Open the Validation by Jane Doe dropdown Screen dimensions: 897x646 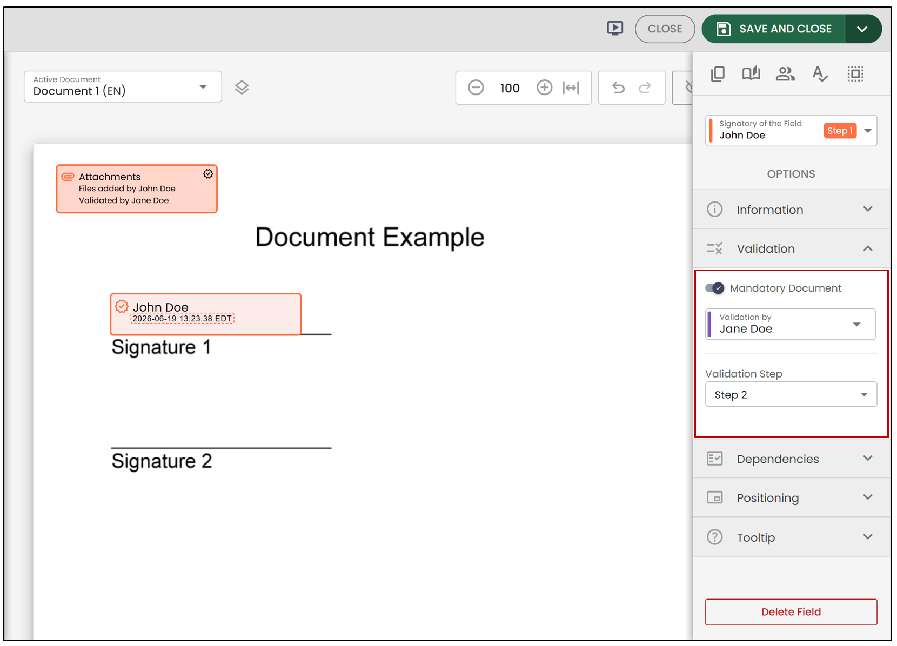click(x=791, y=324)
